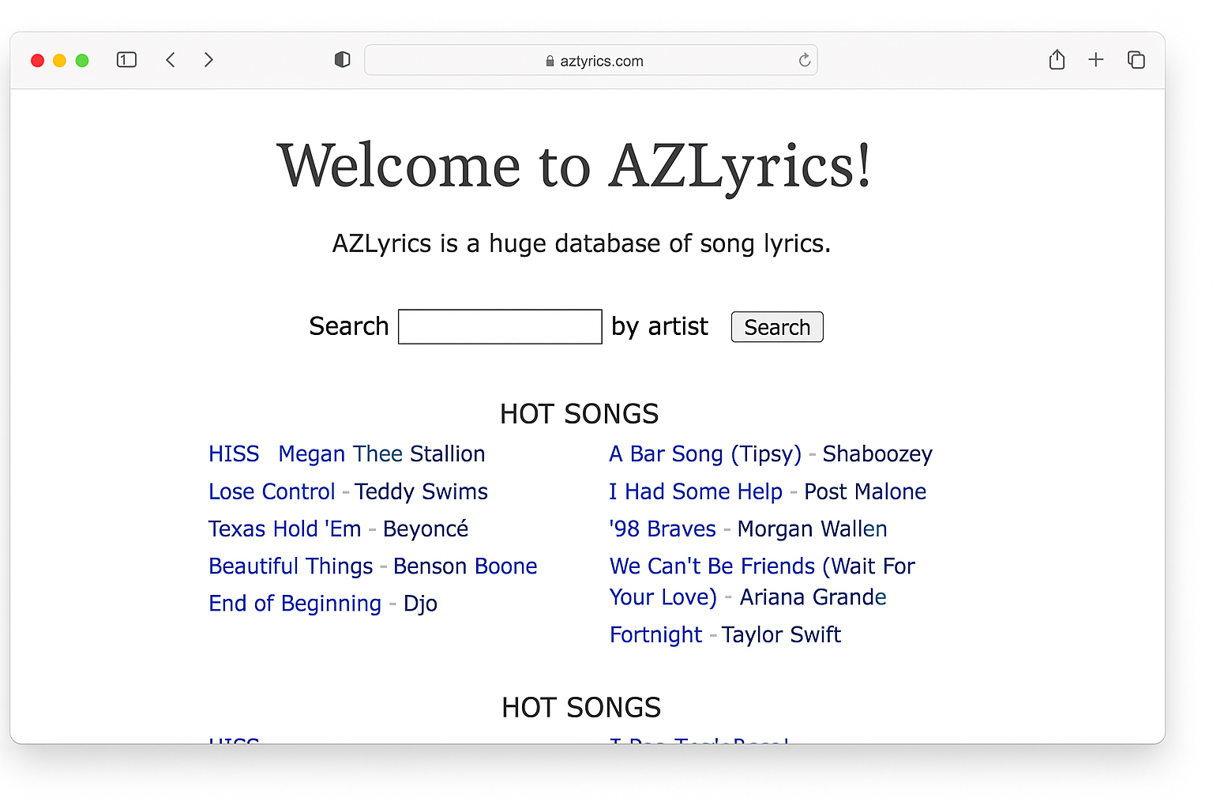Select Teddy Swims artist name
The image size is (1213, 809).
tap(421, 491)
